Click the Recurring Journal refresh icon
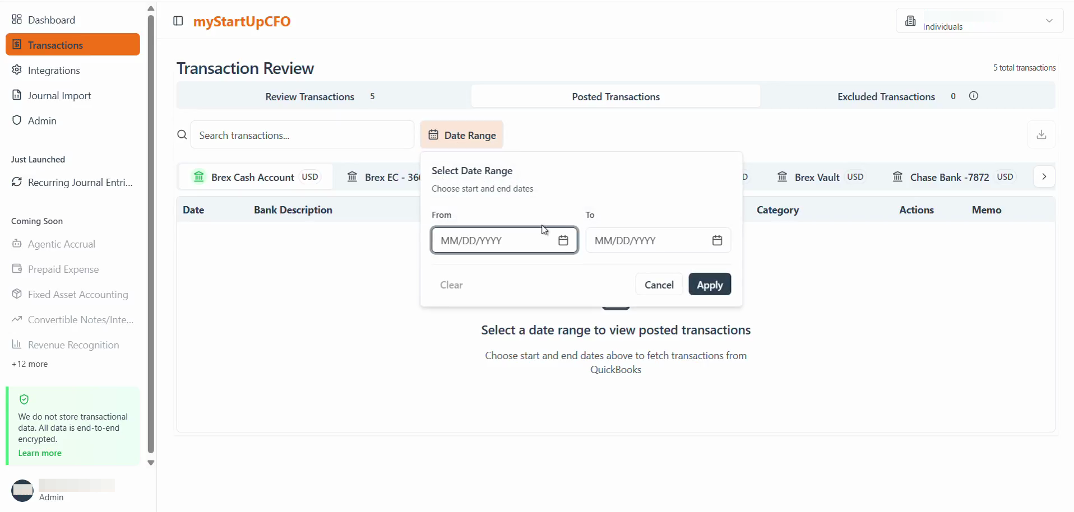Image resolution: width=1074 pixels, height=512 pixels. point(17,182)
